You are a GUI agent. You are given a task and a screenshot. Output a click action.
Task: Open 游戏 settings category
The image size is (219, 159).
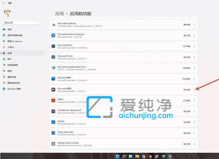coord(23,71)
